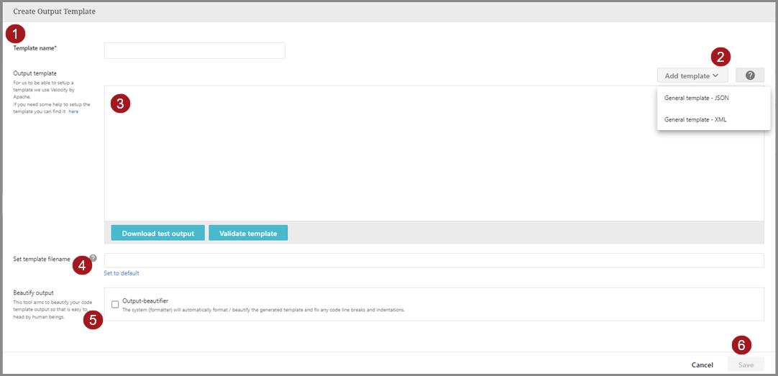Open the Velocity help 'here' link
This screenshot has height=376, width=778.
click(x=74, y=111)
